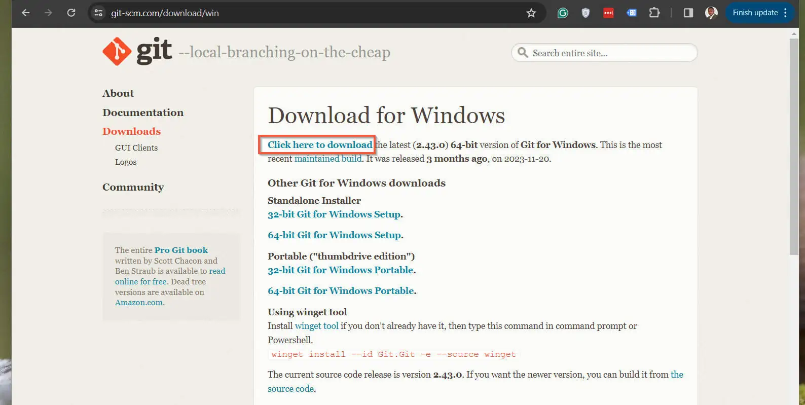Image resolution: width=805 pixels, height=405 pixels.
Task: Open the 'winget tool' link
Action: click(316, 326)
